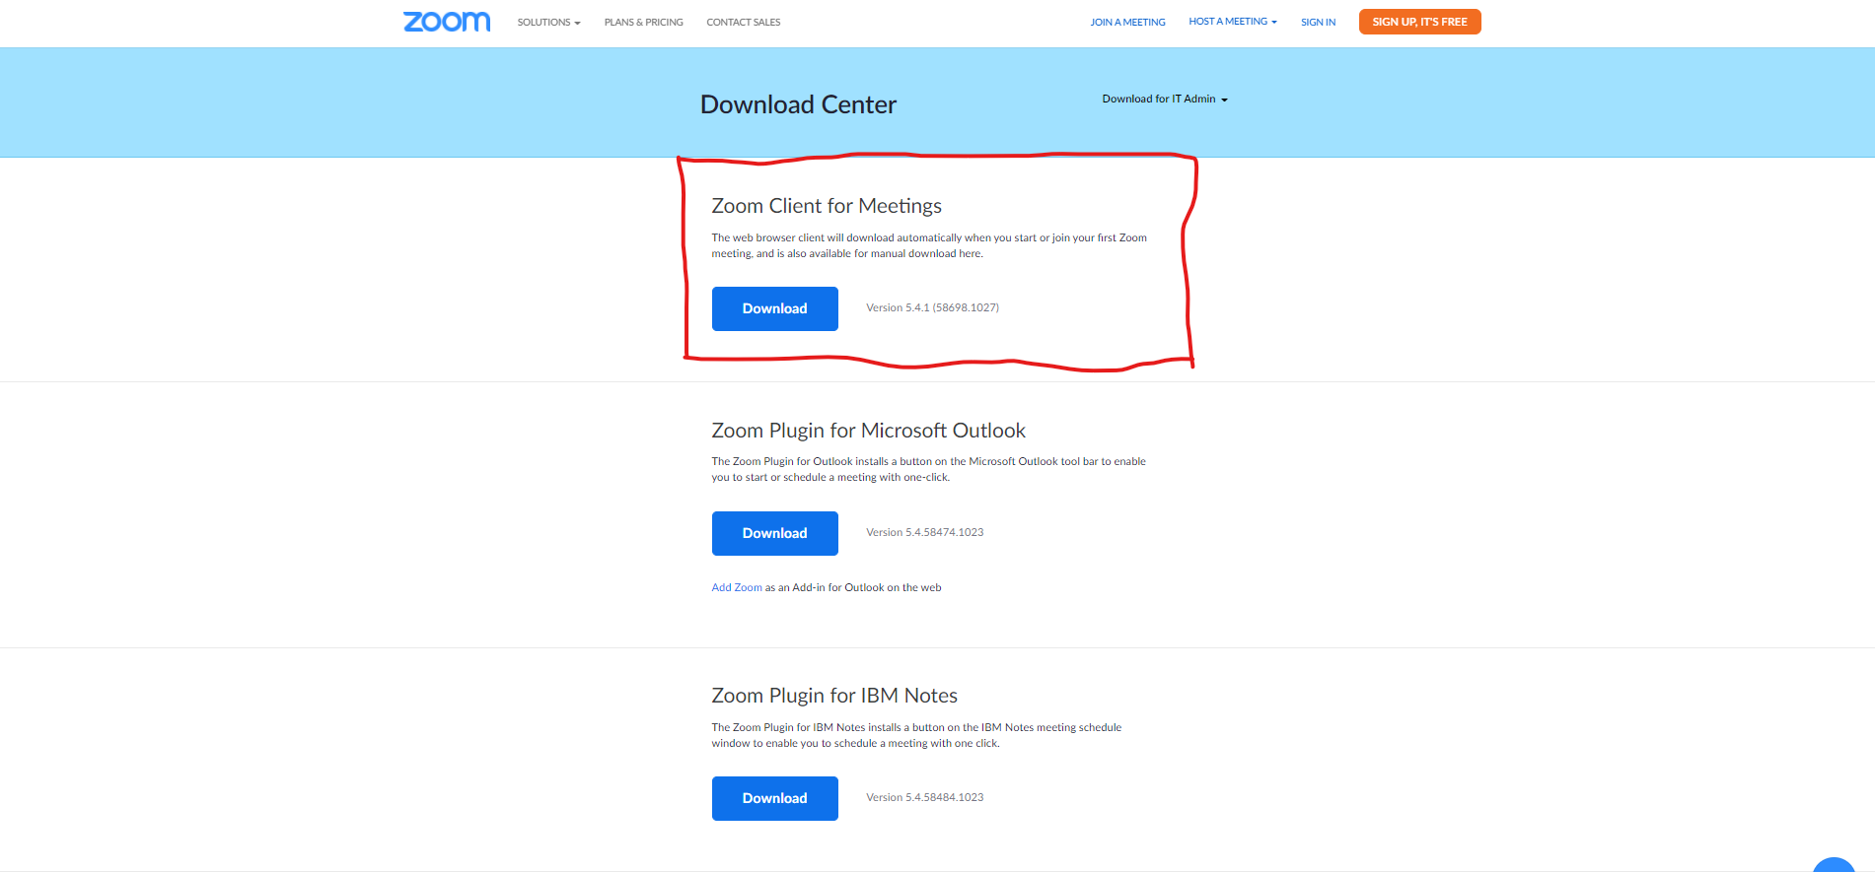Click the IBM Notes plugin description paragraph
Viewport: 1875px width, 872px height.
(916, 735)
